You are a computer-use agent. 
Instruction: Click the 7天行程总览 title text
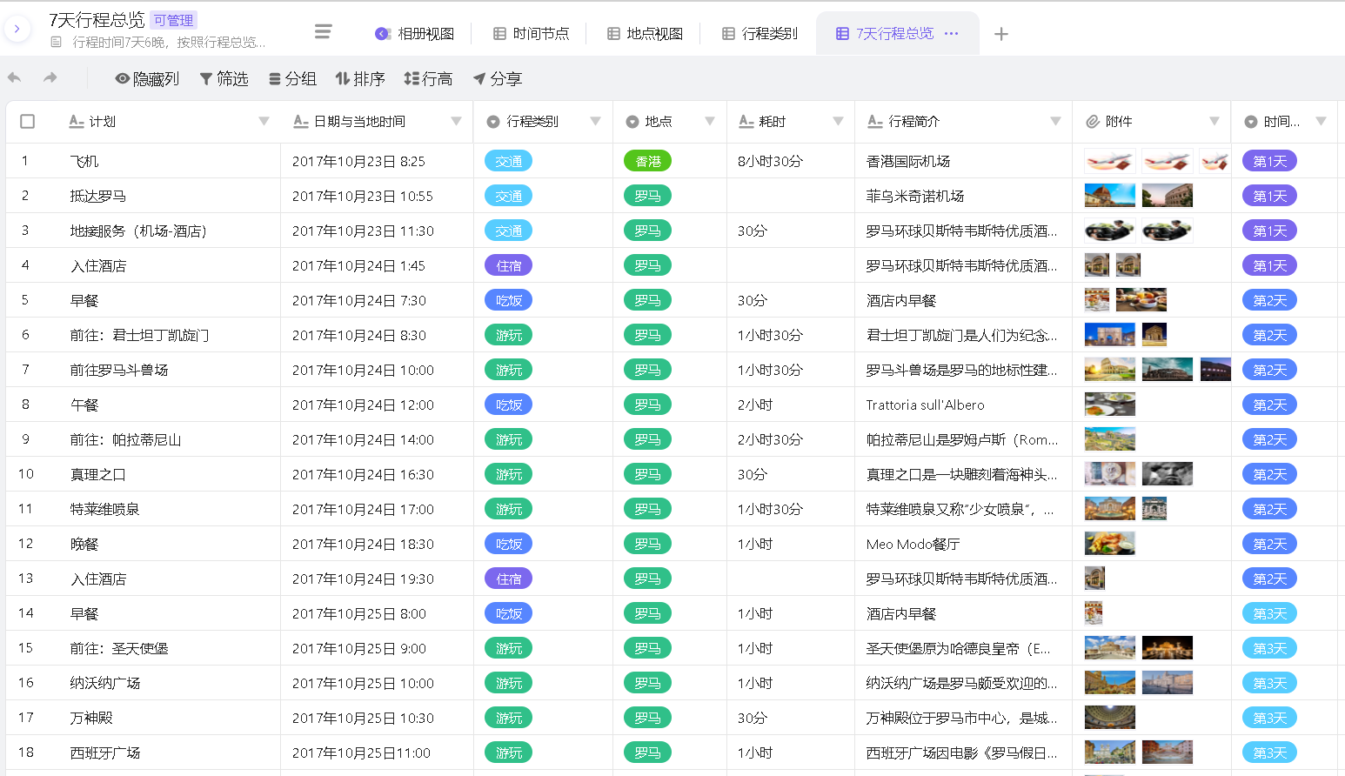(97, 20)
